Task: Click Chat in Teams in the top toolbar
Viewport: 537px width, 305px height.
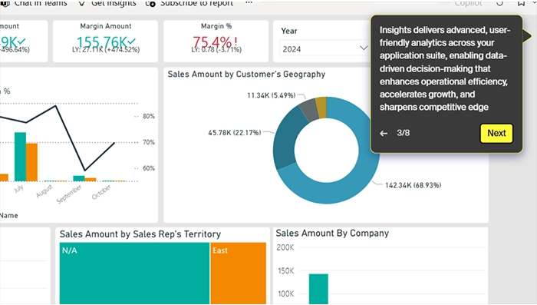Action: [35, 3]
